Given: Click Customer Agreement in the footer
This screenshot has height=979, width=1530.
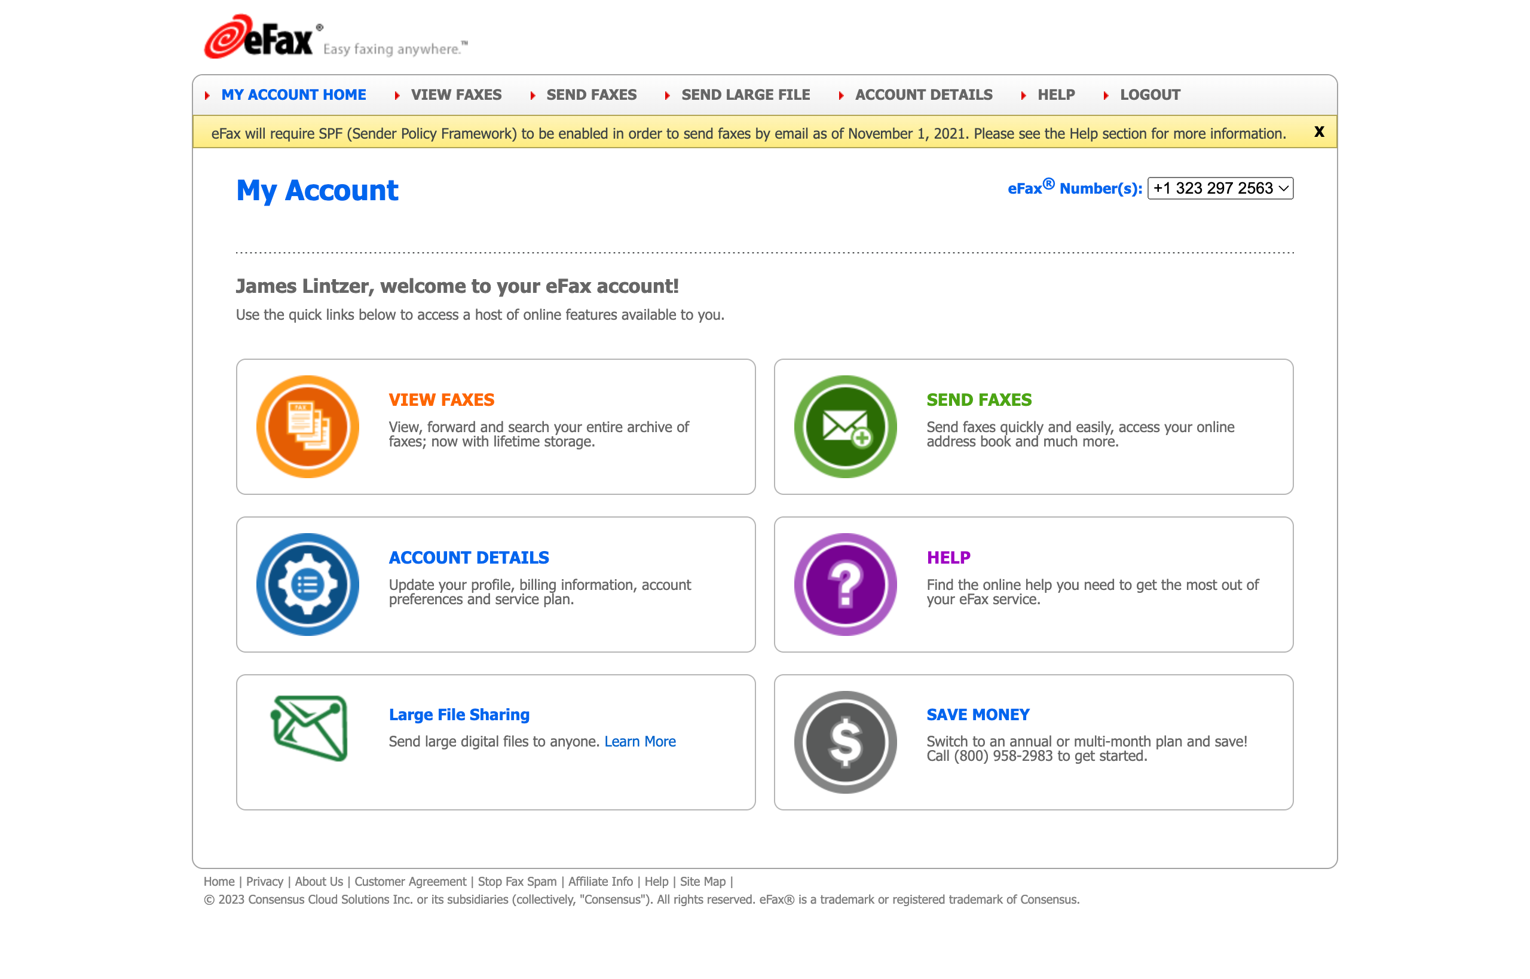Looking at the screenshot, I should click(x=410, y=881).
